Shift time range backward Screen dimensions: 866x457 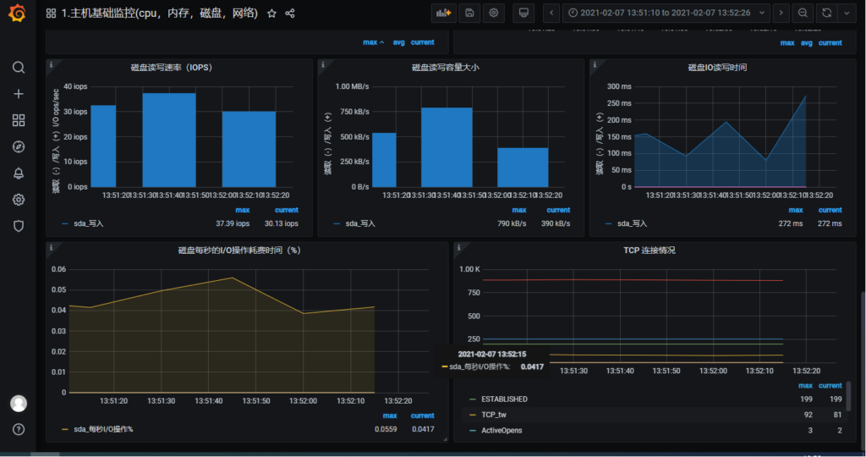pos(551,13)
